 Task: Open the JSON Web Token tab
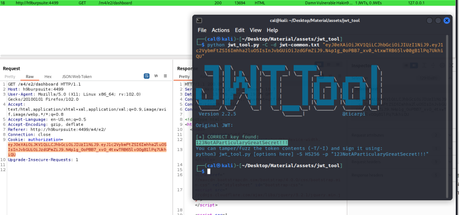coord(77,77)
